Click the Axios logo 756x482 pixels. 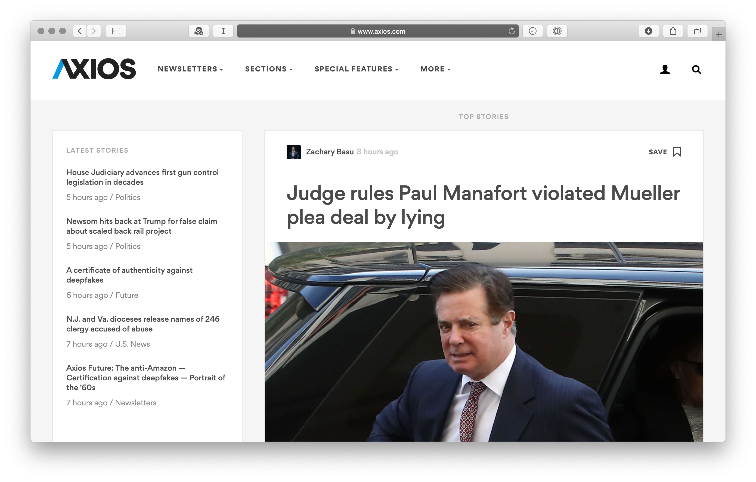[94, 69]
